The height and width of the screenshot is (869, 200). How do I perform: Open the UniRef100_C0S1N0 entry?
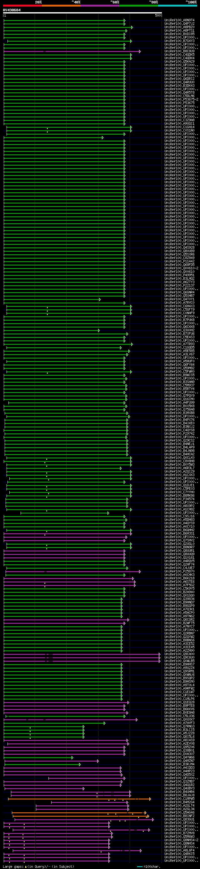[x=179, y=130]
